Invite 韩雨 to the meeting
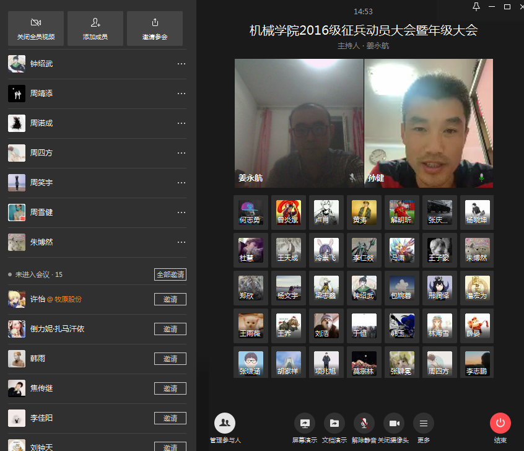524x451 pixels. (x=170, y=359)
